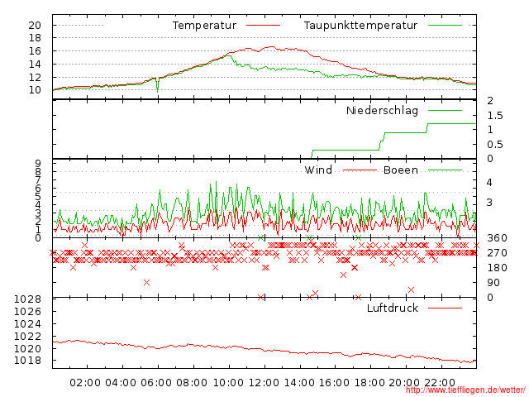Click the Niederschlag legend label
Viewport: 529px width, 397px height.
point(382,111)
